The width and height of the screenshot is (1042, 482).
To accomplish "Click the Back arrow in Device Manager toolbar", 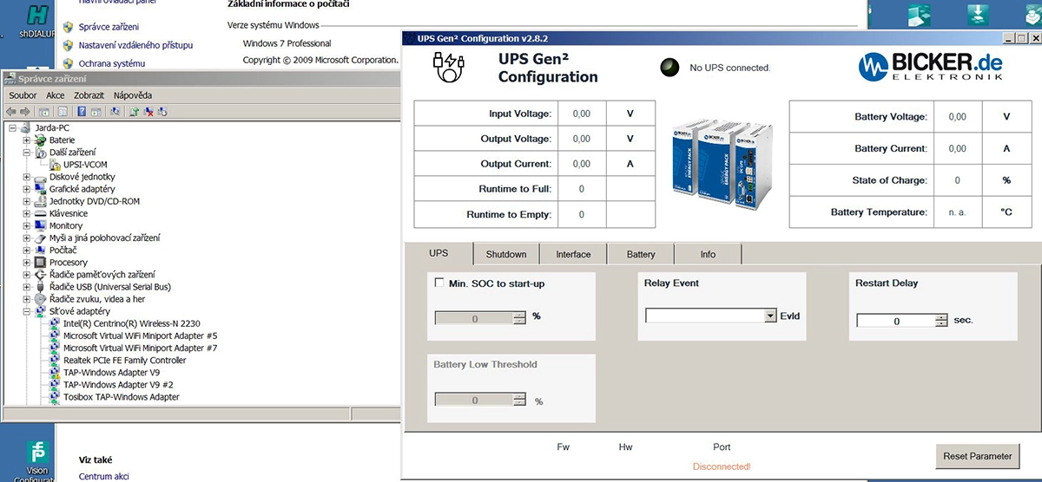I will pyautogui.click(x=11, y=112).
